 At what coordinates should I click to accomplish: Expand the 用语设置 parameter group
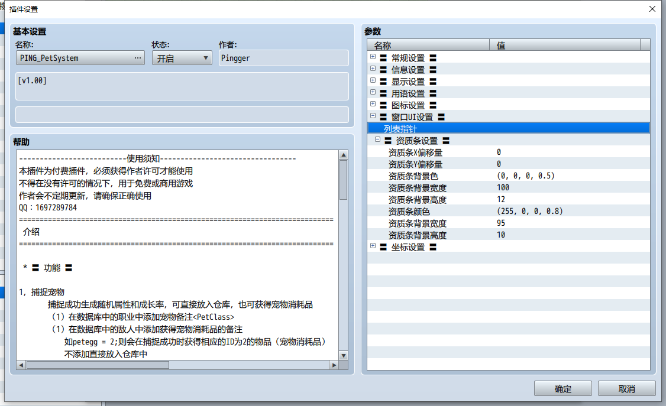coord(373,92)
